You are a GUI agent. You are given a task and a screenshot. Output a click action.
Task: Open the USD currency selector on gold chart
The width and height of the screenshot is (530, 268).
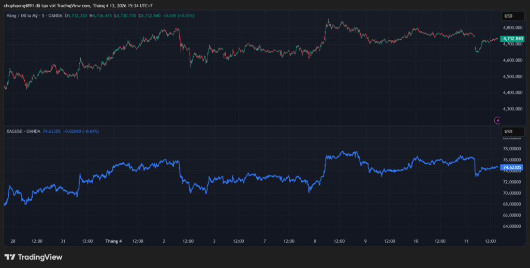point(508,16)
